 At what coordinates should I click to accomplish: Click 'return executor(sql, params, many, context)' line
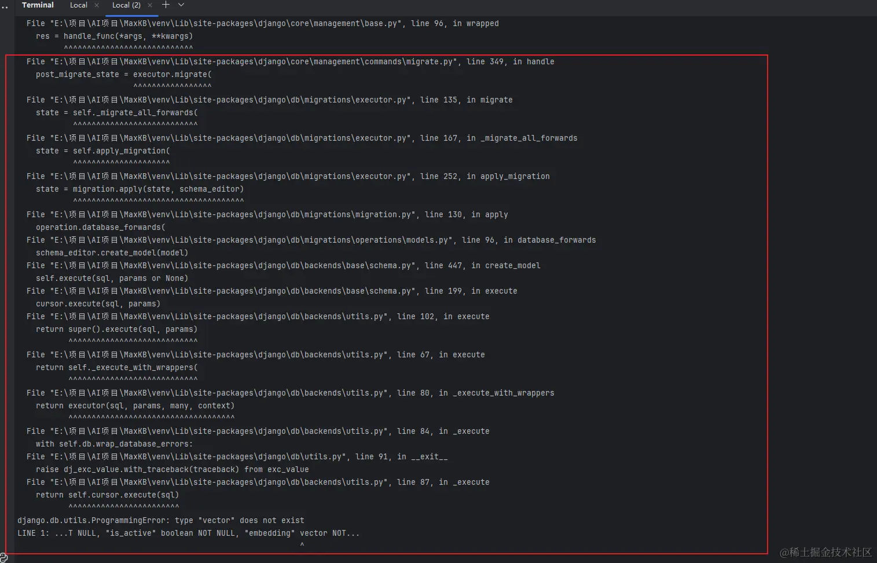135,406
